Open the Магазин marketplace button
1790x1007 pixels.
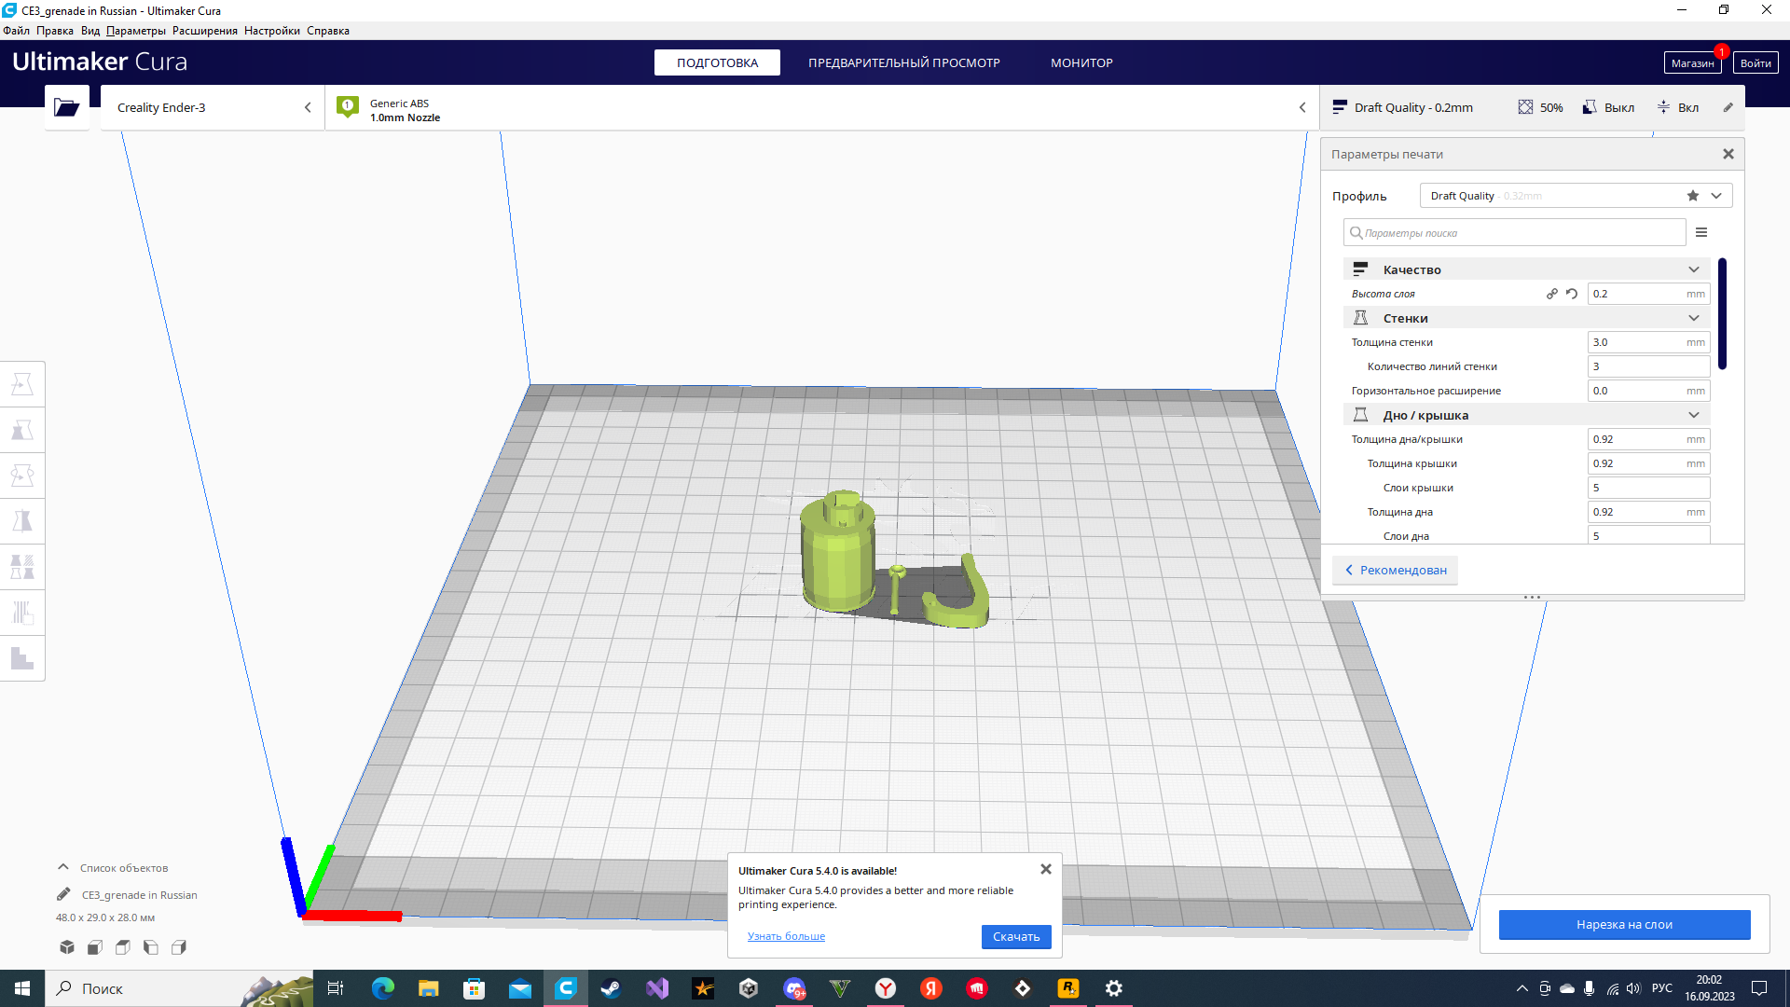pos(1692,62)
